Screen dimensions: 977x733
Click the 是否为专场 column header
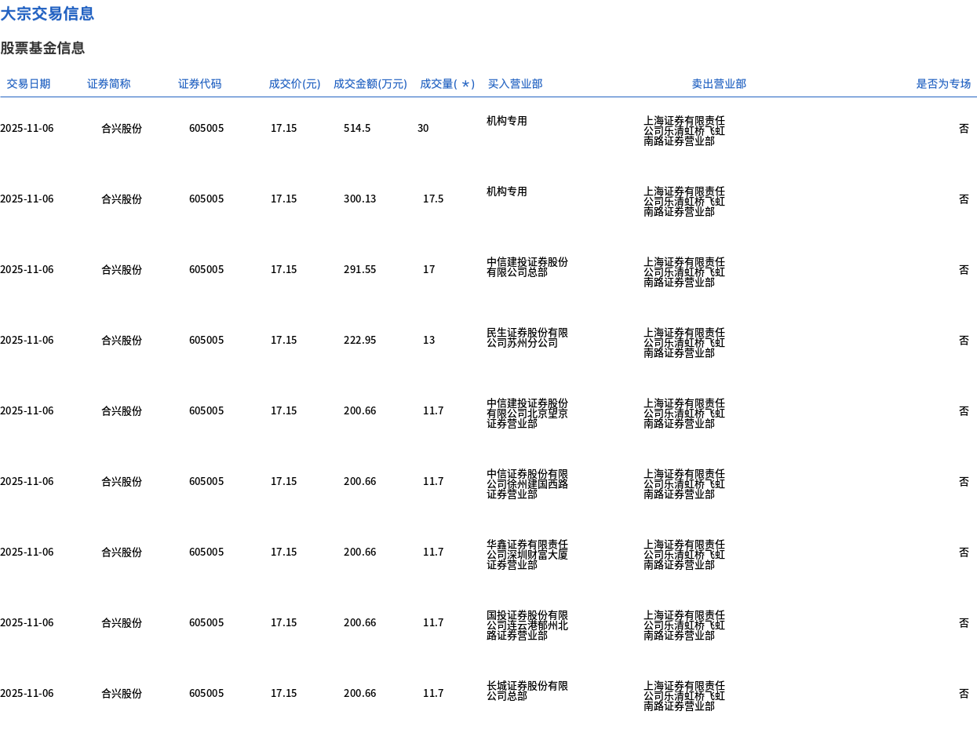[x=943, y=84]
